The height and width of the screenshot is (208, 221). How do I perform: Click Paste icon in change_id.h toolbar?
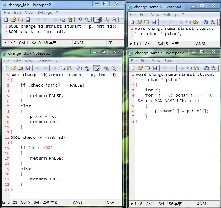point(70,20)
